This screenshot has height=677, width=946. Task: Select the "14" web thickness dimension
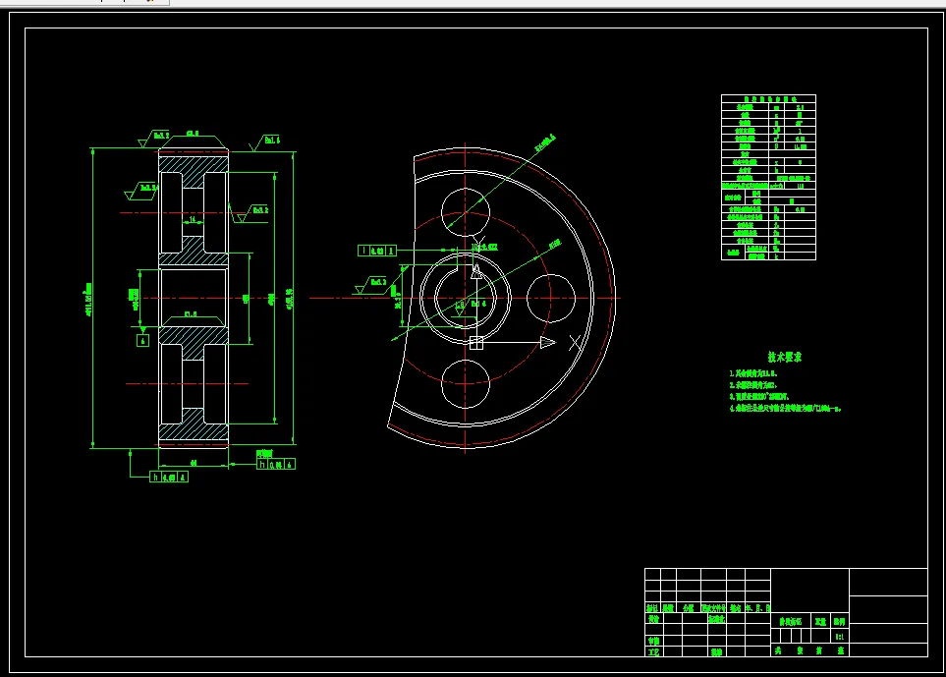coord(193,220)
